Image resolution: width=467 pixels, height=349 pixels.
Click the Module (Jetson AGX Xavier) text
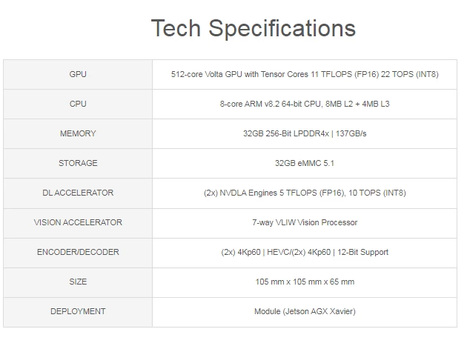305,311
